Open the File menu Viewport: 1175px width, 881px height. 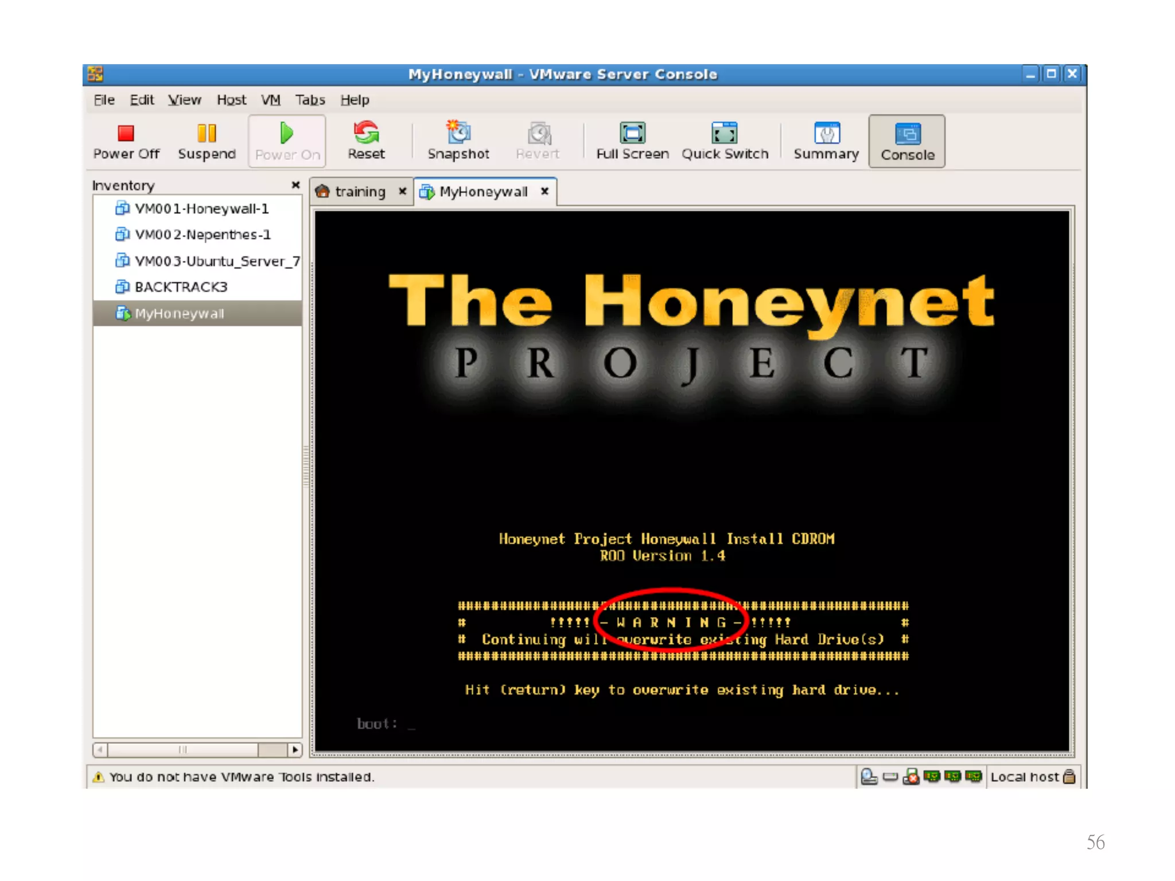coord(104,100)
